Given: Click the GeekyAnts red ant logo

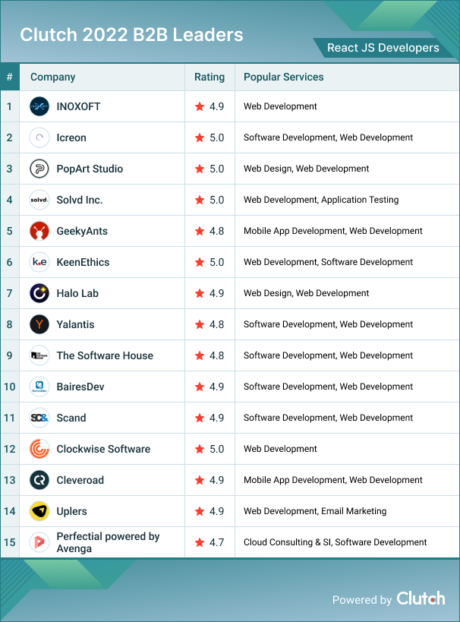Looking at the screenshot, I should [x=39, y=231].
